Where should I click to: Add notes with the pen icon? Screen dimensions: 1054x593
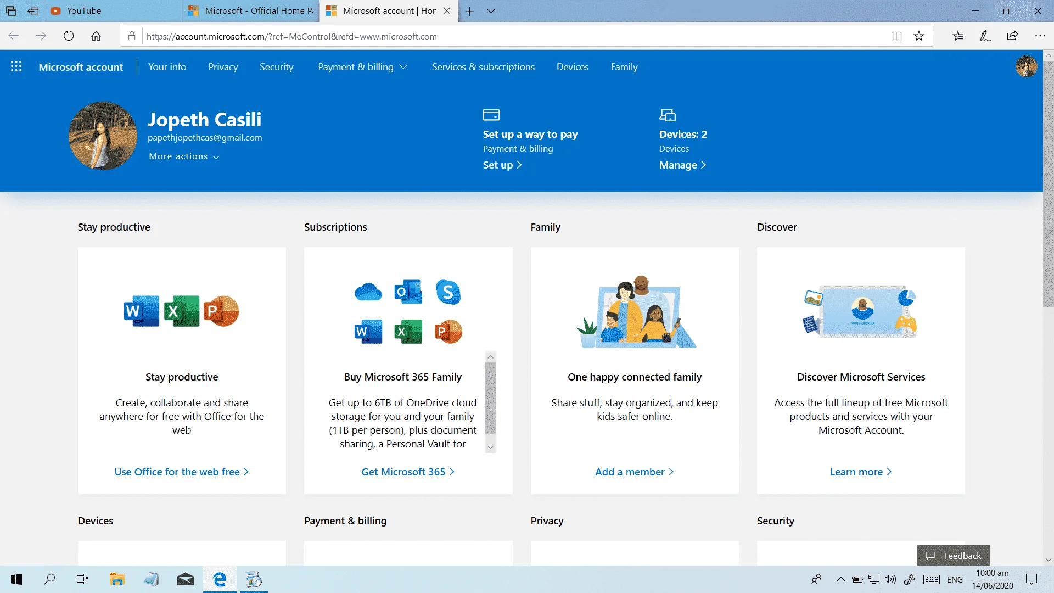(x=985, y=36)
